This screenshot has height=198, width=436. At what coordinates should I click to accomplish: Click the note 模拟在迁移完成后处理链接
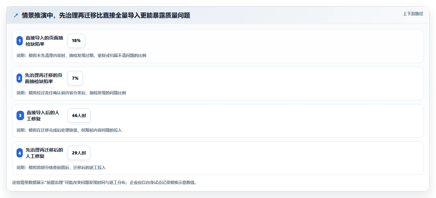click(x=69, y=130)
